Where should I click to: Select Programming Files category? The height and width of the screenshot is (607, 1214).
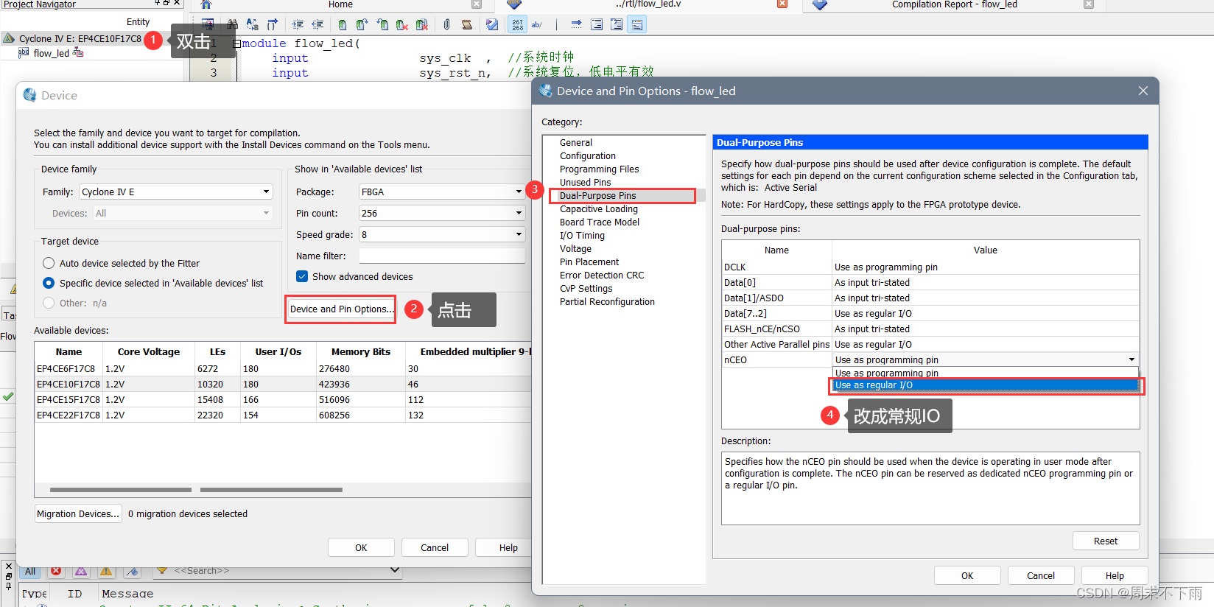(x=599, y=169)
